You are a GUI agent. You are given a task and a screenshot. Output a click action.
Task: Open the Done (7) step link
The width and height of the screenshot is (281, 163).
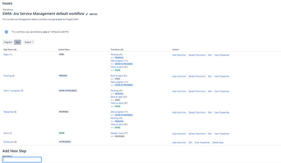pyautogui.click(x=6, y=133)
